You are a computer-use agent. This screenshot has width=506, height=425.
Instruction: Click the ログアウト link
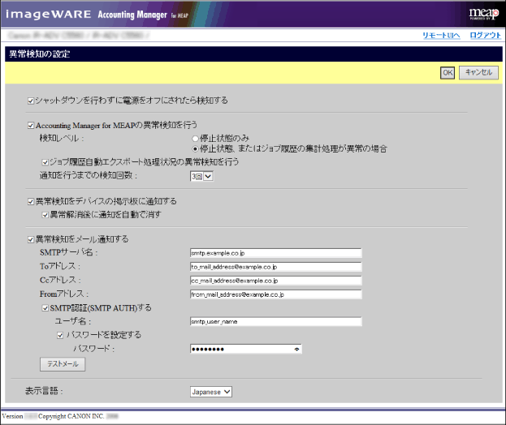pos(485,36)
